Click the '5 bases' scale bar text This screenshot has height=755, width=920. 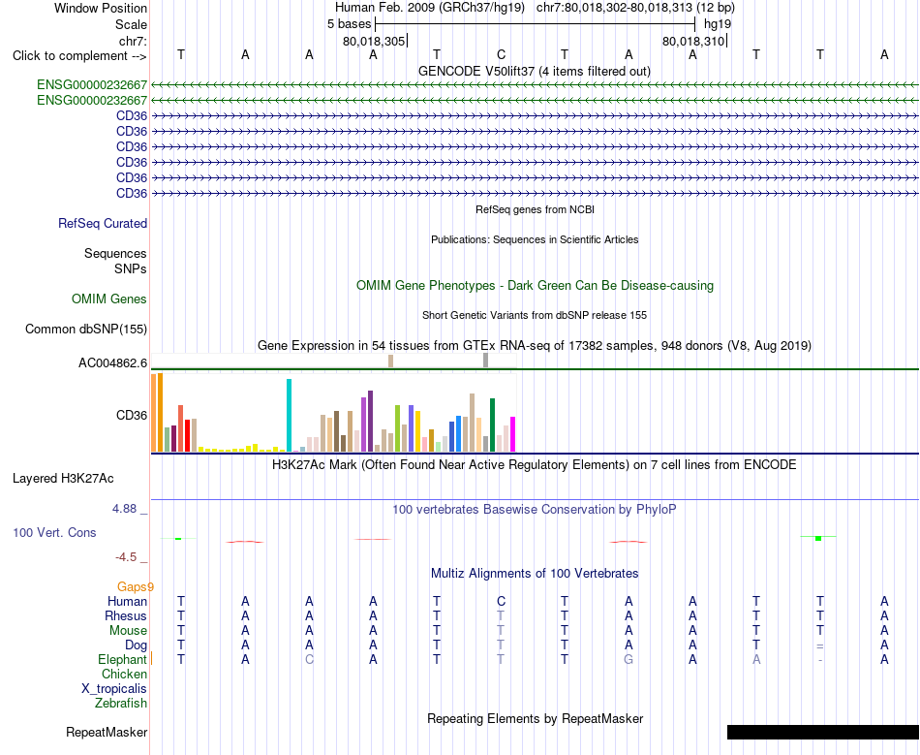pyautogui.click(x=349, y=24)
